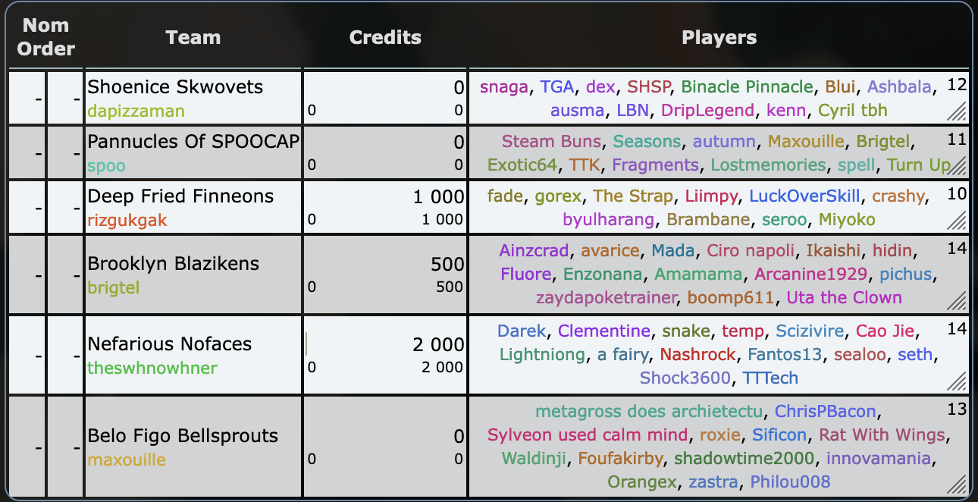978x502 pixels.
Task: Click the Players column header
Action: 719,37
